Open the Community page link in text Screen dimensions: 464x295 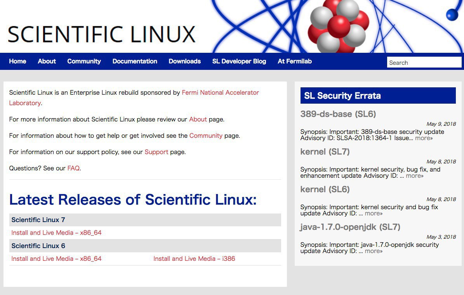(206, 135)
